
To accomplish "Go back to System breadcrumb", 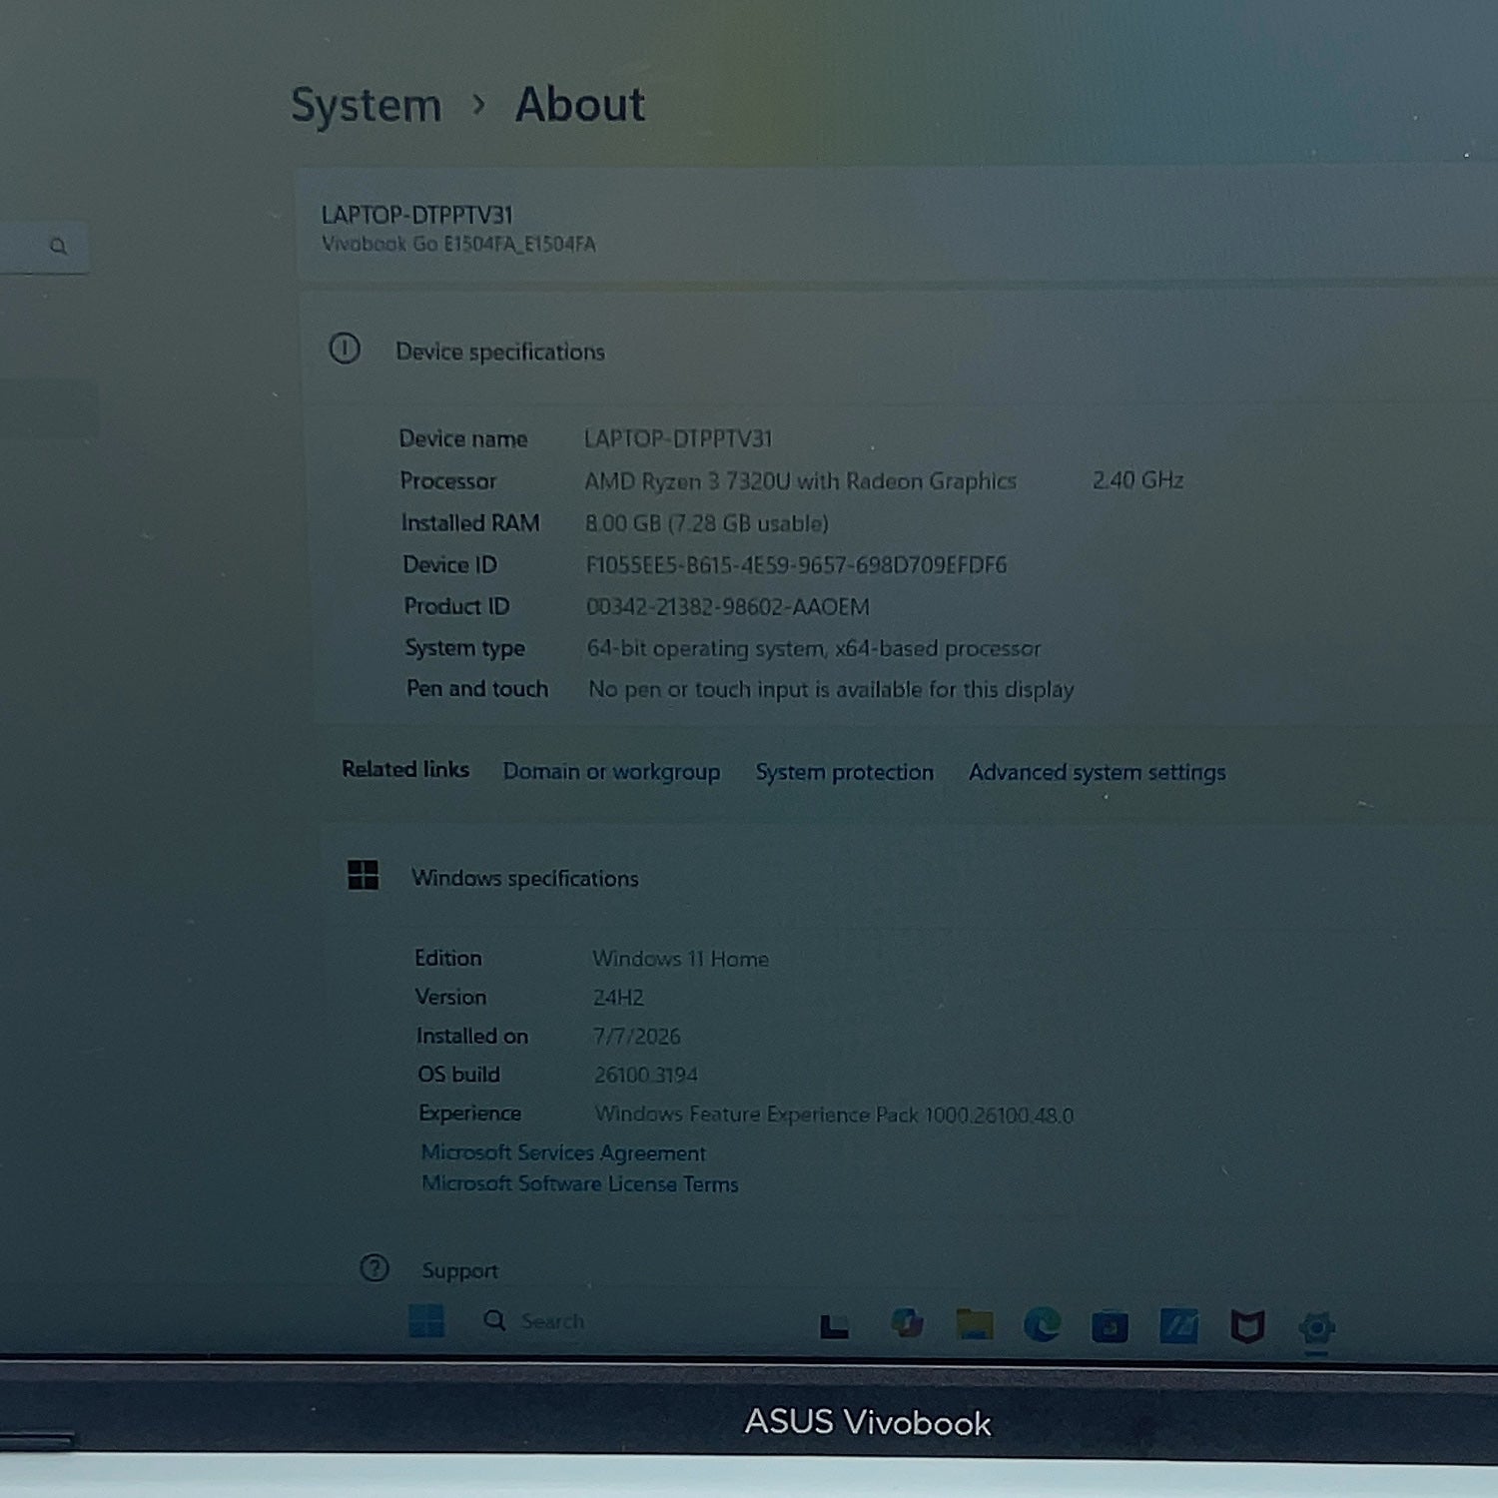I will (x=366, y=105).
